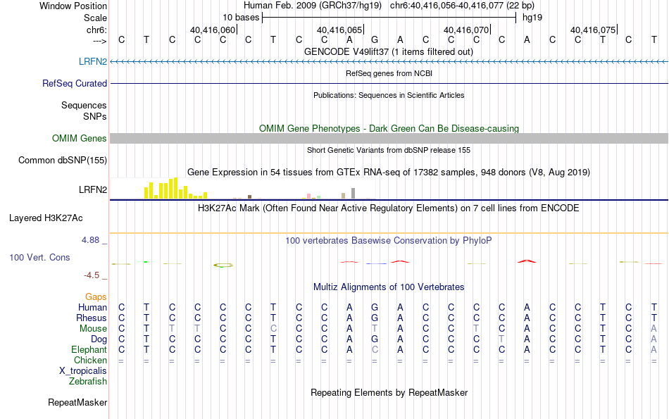Select the OMIM Genes track label

click(x=79, y=138)
